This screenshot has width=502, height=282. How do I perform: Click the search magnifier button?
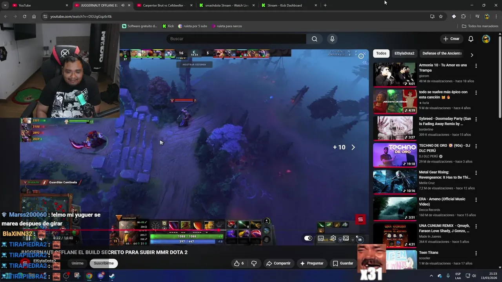point(315,39)
